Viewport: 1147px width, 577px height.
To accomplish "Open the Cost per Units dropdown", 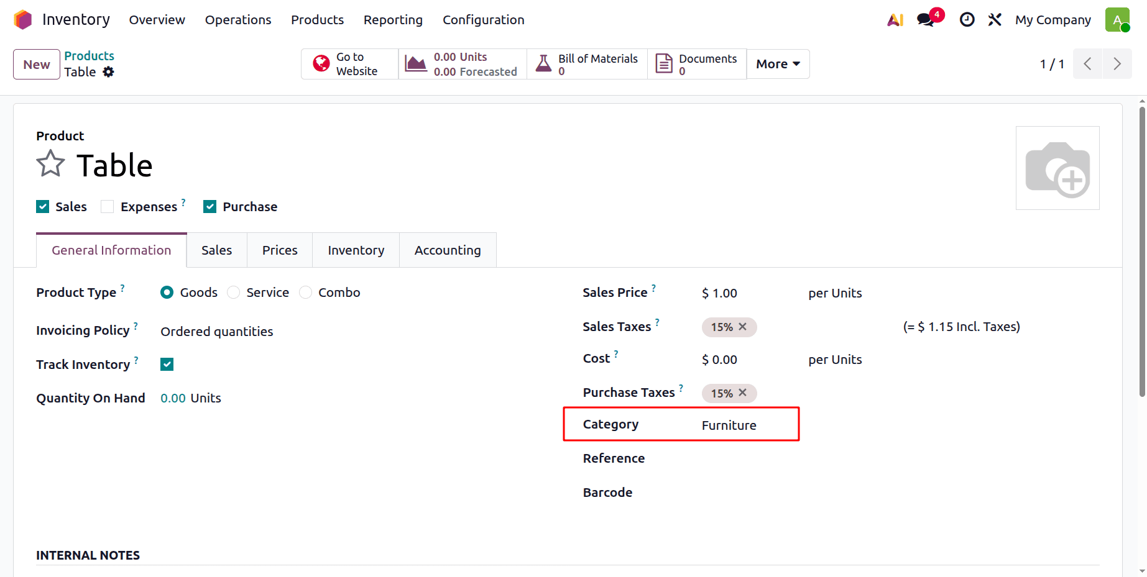I will (835, 360).
